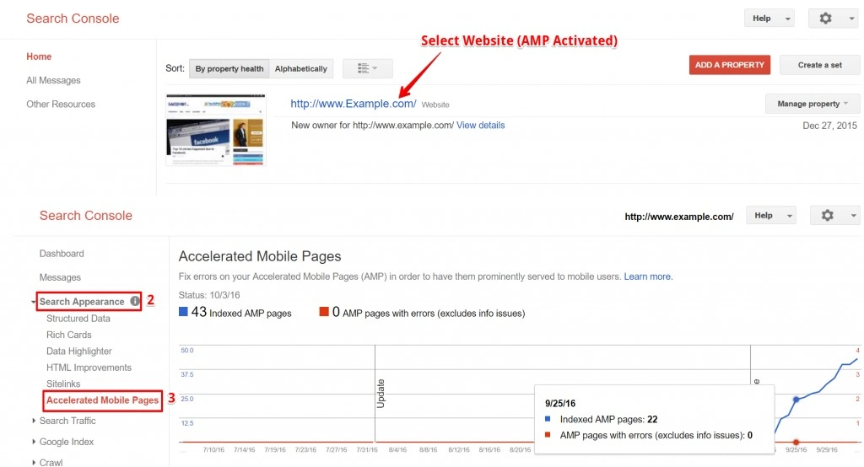Viewport: 864px width, 467px height.
Task: Click the ADD A PROPERTY button
Action: 729,65
